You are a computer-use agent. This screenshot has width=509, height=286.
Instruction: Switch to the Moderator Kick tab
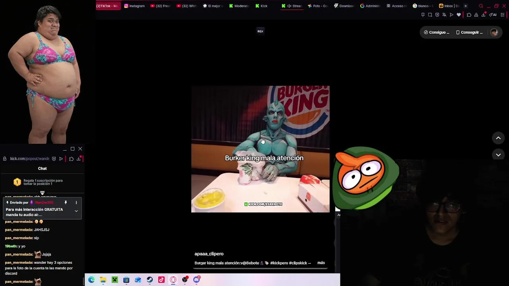coord(239,6)
